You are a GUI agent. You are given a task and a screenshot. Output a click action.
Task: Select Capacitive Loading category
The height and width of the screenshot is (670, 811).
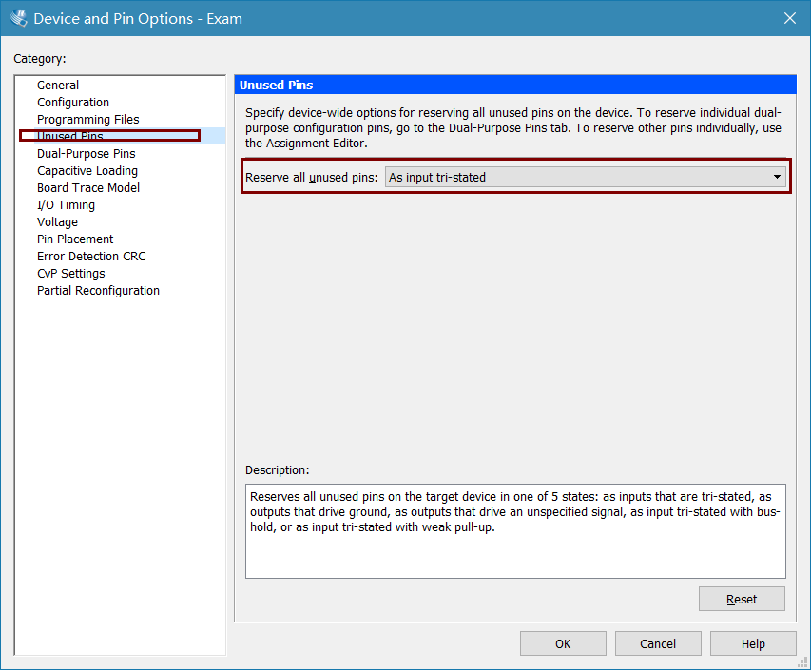[x=87, y=171]
